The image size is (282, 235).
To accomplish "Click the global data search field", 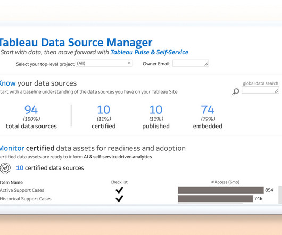I will click(260, 90).
